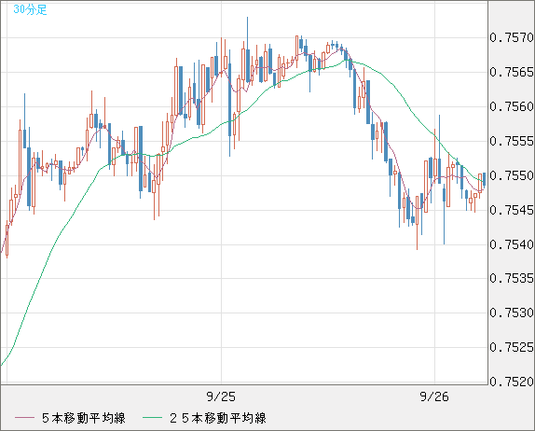The width and height of the screenshot is (535, 431).
Task: Select the 9/26 date label
Action: click(434, 396)
